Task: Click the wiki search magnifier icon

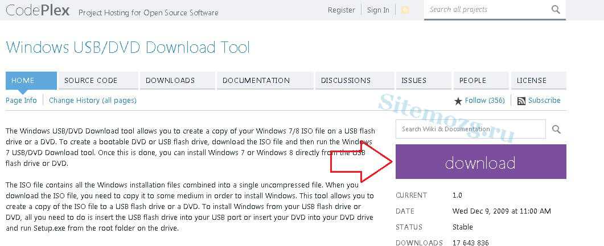Action: coord(556,130)
